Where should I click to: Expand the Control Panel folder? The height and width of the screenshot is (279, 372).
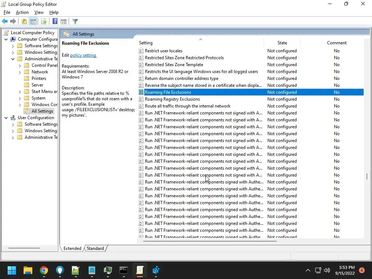20,65
